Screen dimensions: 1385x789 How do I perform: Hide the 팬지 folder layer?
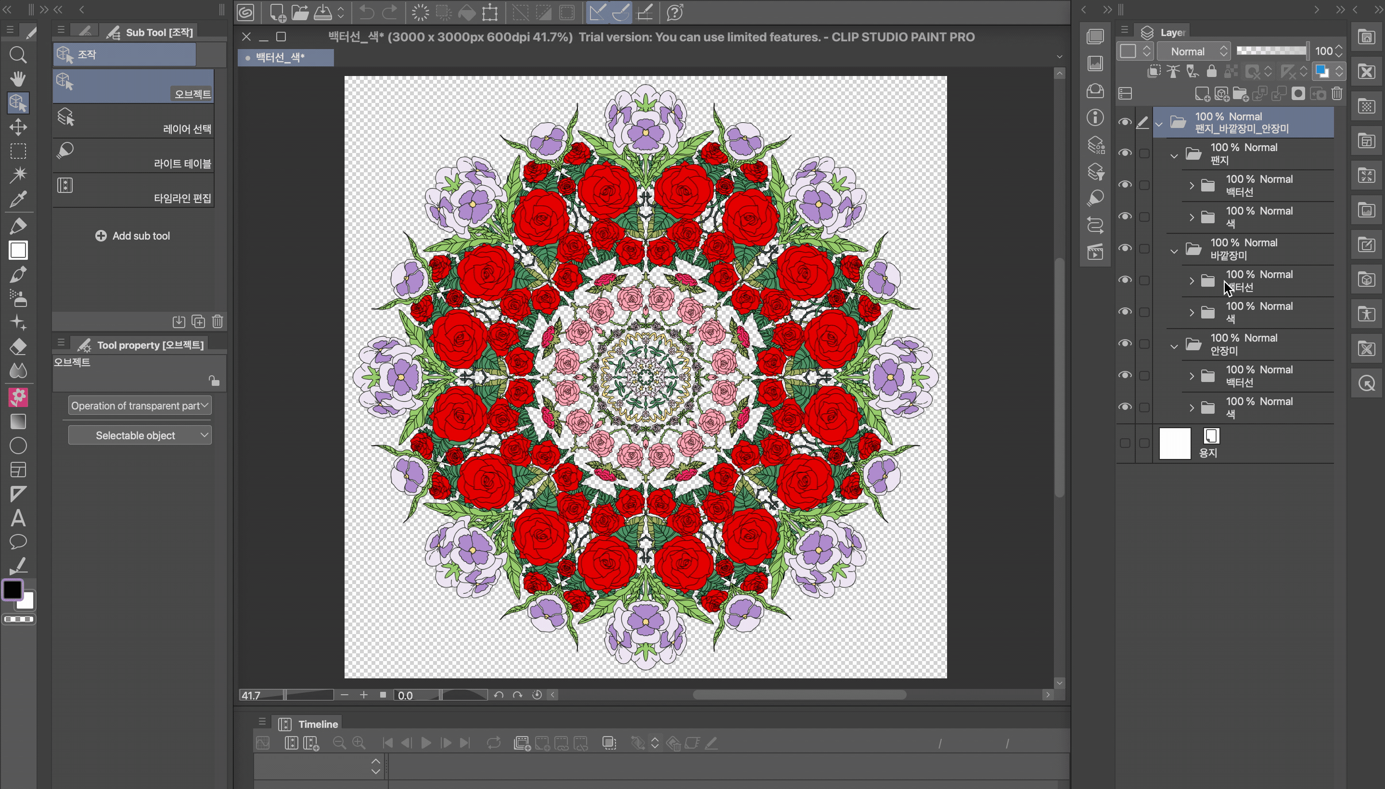click(x=1125, y=153)
